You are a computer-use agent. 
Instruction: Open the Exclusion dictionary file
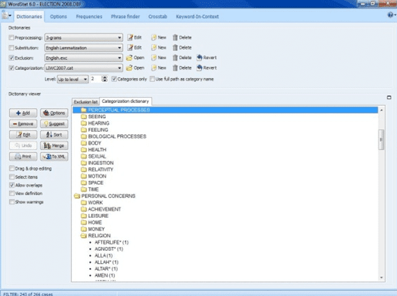point(135,57)
